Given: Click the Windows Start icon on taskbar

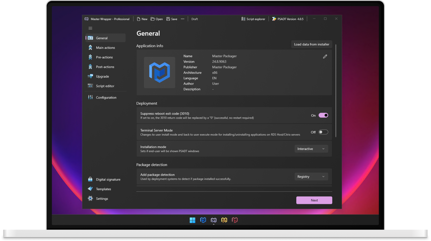Looking at the screenshot, I should click(x=193, y=220).
